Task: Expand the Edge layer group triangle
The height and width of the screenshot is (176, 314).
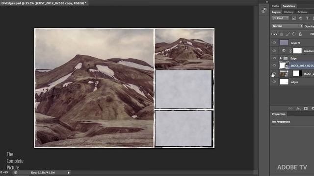Action: click(281, 58)
